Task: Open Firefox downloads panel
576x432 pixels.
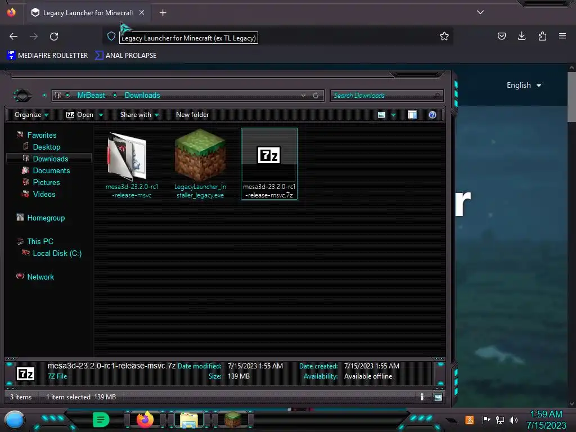Action: pos(521,36)
